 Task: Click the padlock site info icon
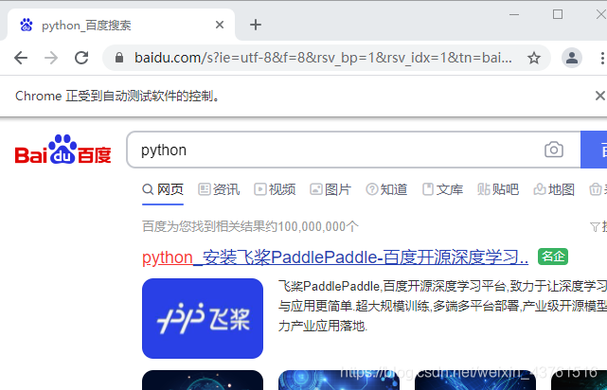(x=119, y=58)
